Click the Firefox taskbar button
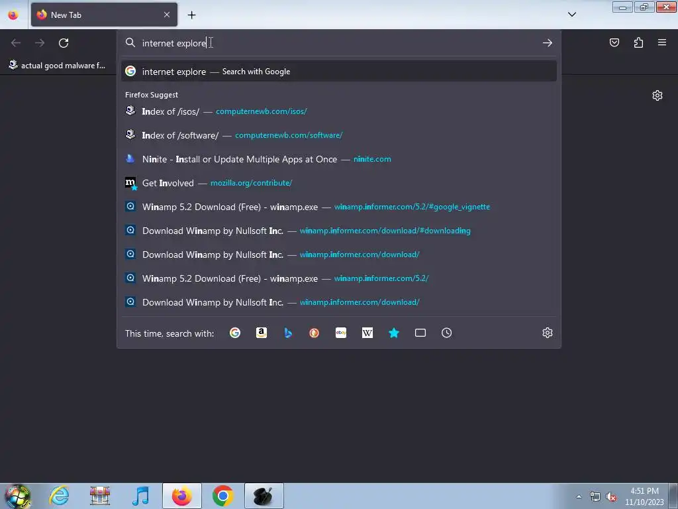 (182, 496)
